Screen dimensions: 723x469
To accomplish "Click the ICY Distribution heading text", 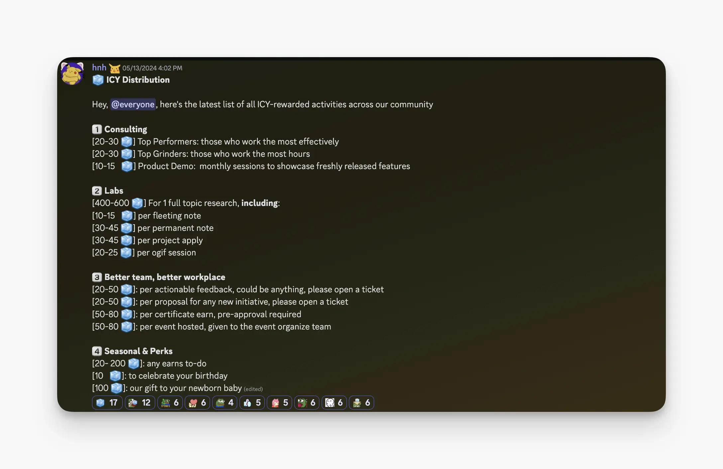I will tap(138, 80).
